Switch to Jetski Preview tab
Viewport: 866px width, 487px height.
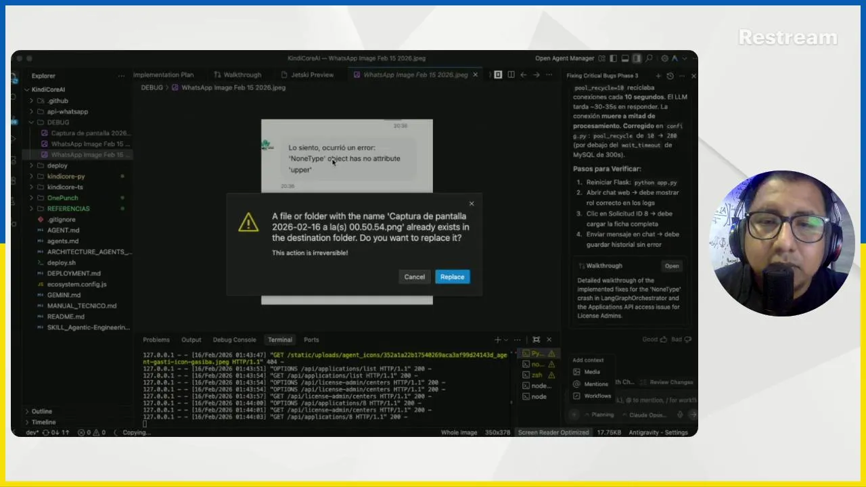[307, 75]
